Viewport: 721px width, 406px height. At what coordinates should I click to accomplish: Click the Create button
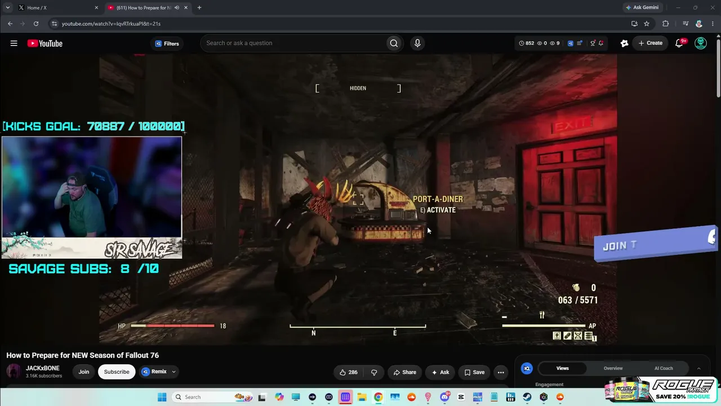[x=650, y=43]
